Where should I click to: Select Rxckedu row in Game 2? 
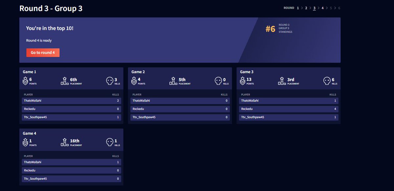[x=180, y=109]
